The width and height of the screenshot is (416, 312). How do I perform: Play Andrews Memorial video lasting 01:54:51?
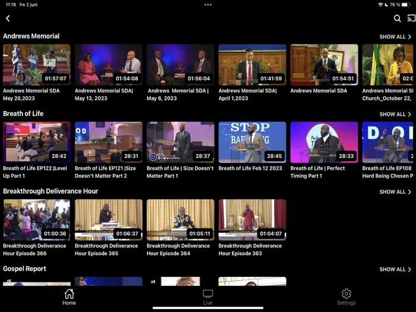click(324, 65)
